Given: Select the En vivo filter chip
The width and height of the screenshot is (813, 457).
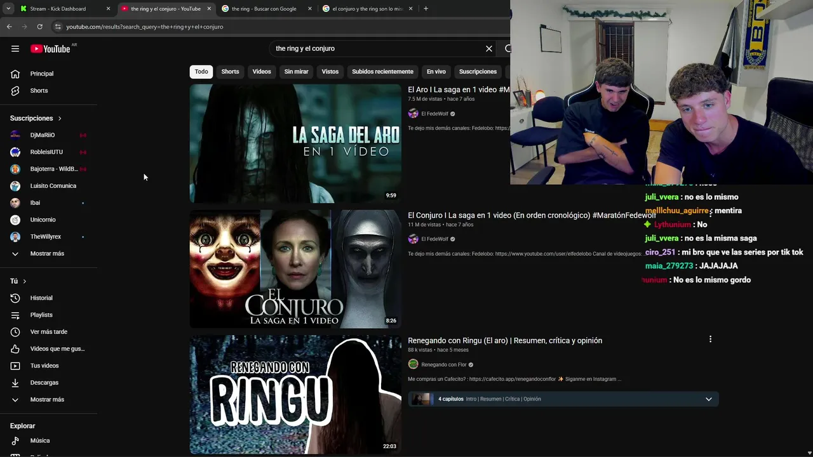Looking at the screenshot, I should point(436,72).
